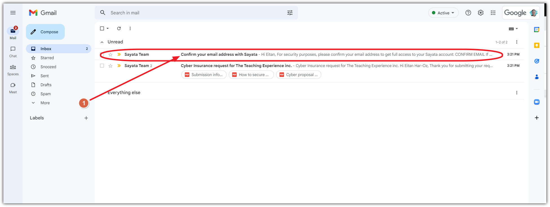Open the Confirm your email address email
The image size is (550, 207).
[309, 54]
